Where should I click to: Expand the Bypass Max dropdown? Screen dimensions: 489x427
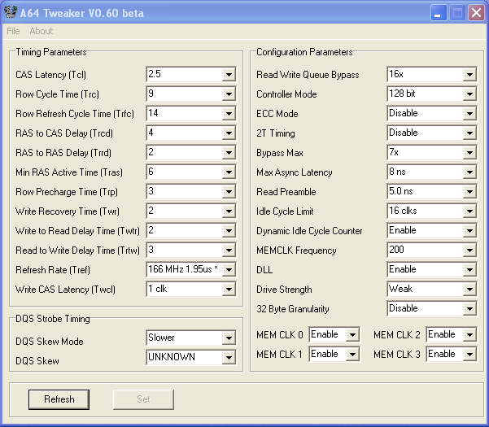click(469, 152)
